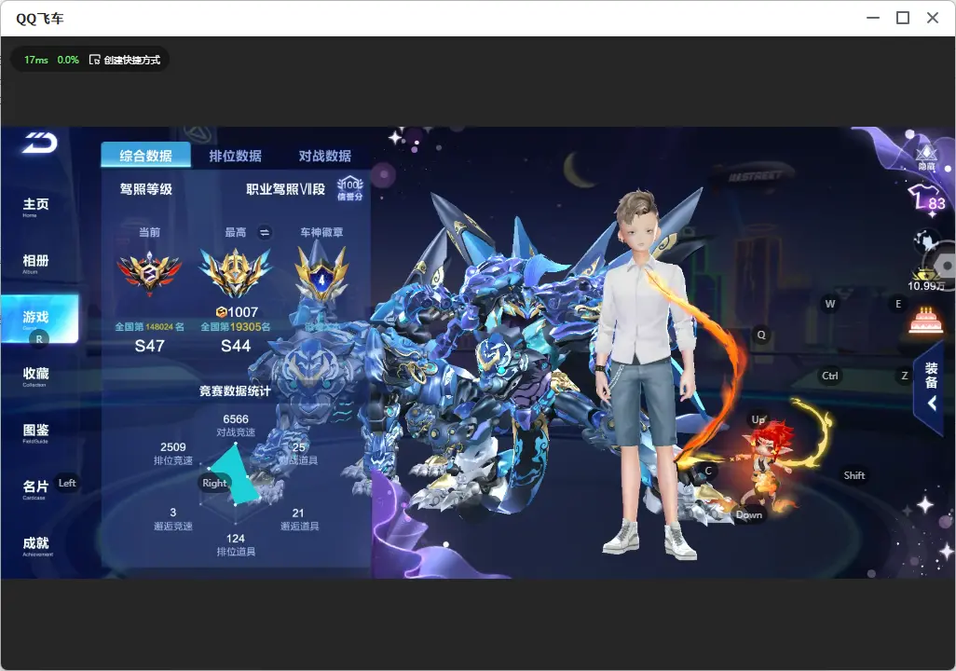Open the 收藏 collection section
Screen dimensions: 956x671
35,376
